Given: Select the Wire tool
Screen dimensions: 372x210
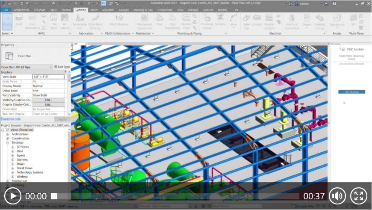Looking at the screenshot, I should (234, 21).
